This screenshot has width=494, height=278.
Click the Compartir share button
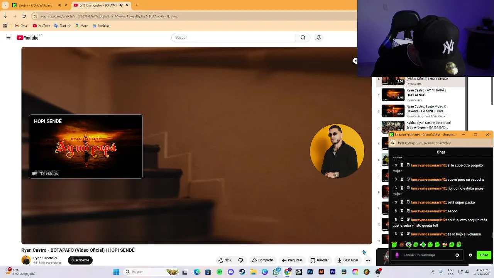pyautogui.click(x=262, y=260)
